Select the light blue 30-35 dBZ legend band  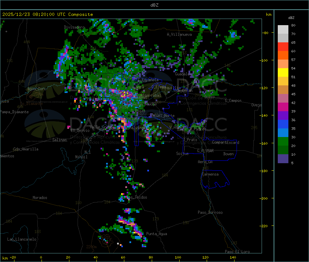point(283,133)
